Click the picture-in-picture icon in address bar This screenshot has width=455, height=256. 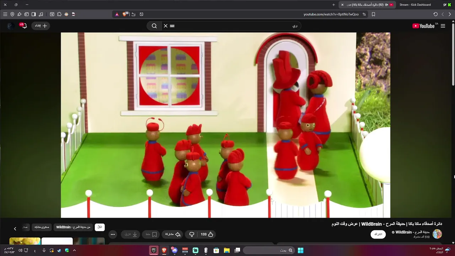[x=141, y=14]
